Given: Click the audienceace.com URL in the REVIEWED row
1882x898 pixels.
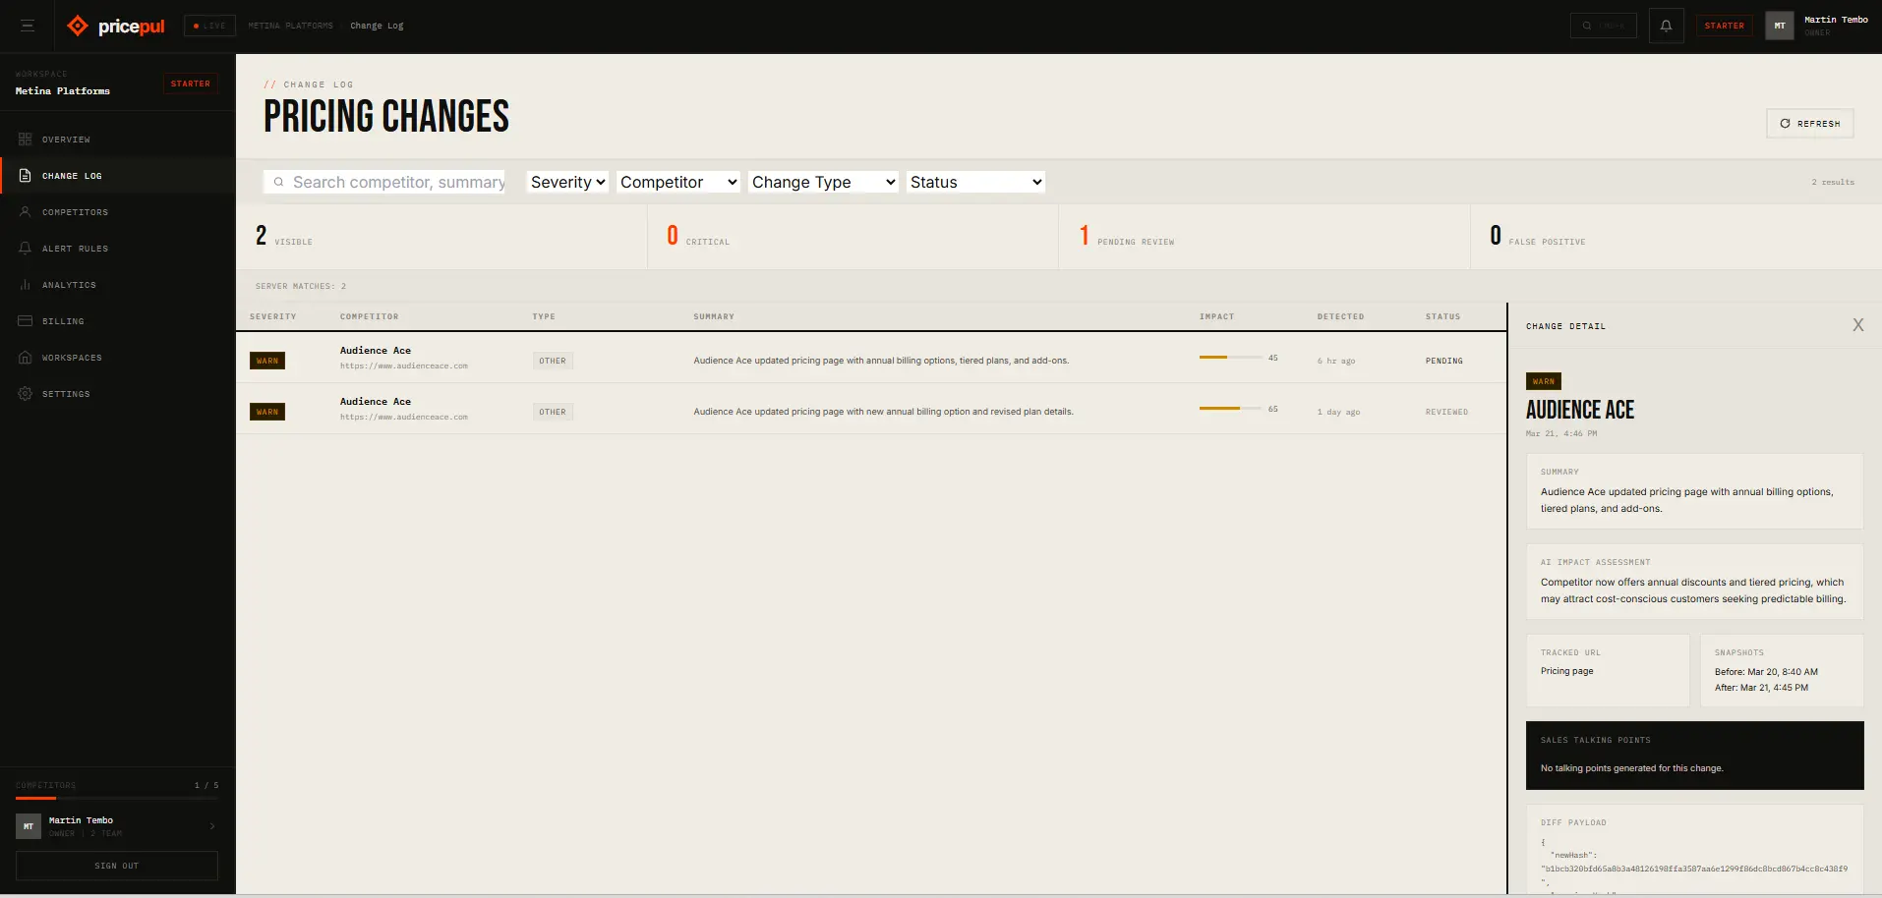Looking at the screenshot, I should 404,417.
